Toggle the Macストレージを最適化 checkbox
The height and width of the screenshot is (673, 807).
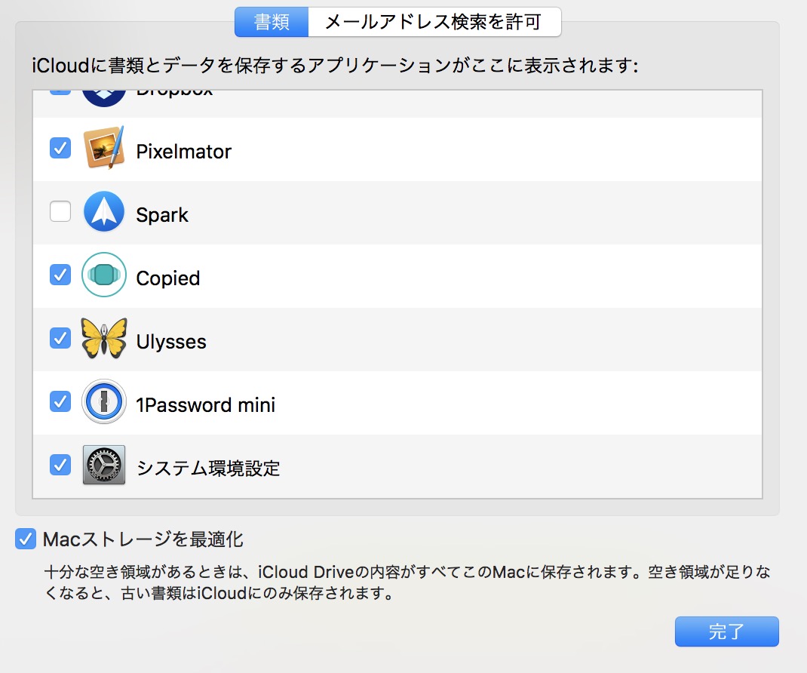coord(25,539)
